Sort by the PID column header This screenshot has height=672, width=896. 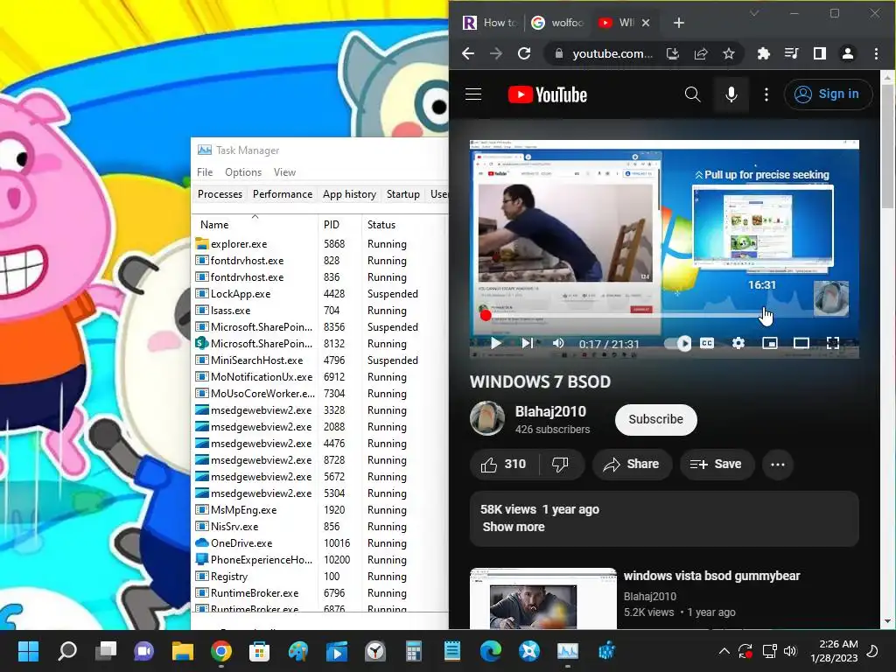coord(339,225)
